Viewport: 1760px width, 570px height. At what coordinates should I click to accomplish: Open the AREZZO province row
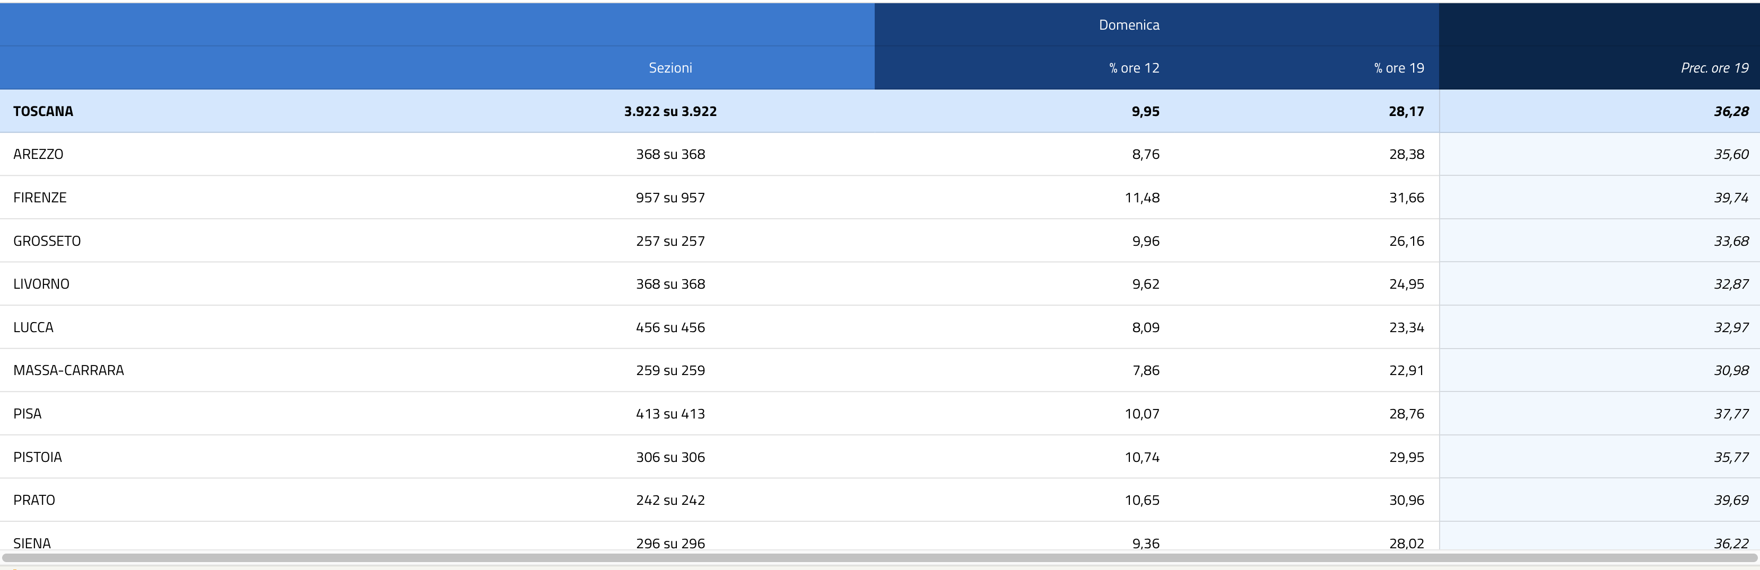[38, 154]
